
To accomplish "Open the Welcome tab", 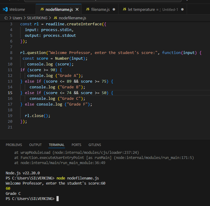I will [x=17, y=9].
